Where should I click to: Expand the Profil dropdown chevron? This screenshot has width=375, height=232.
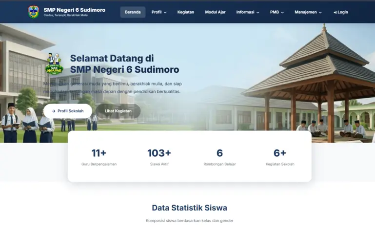pyautogui.click(x=165, y=12)
